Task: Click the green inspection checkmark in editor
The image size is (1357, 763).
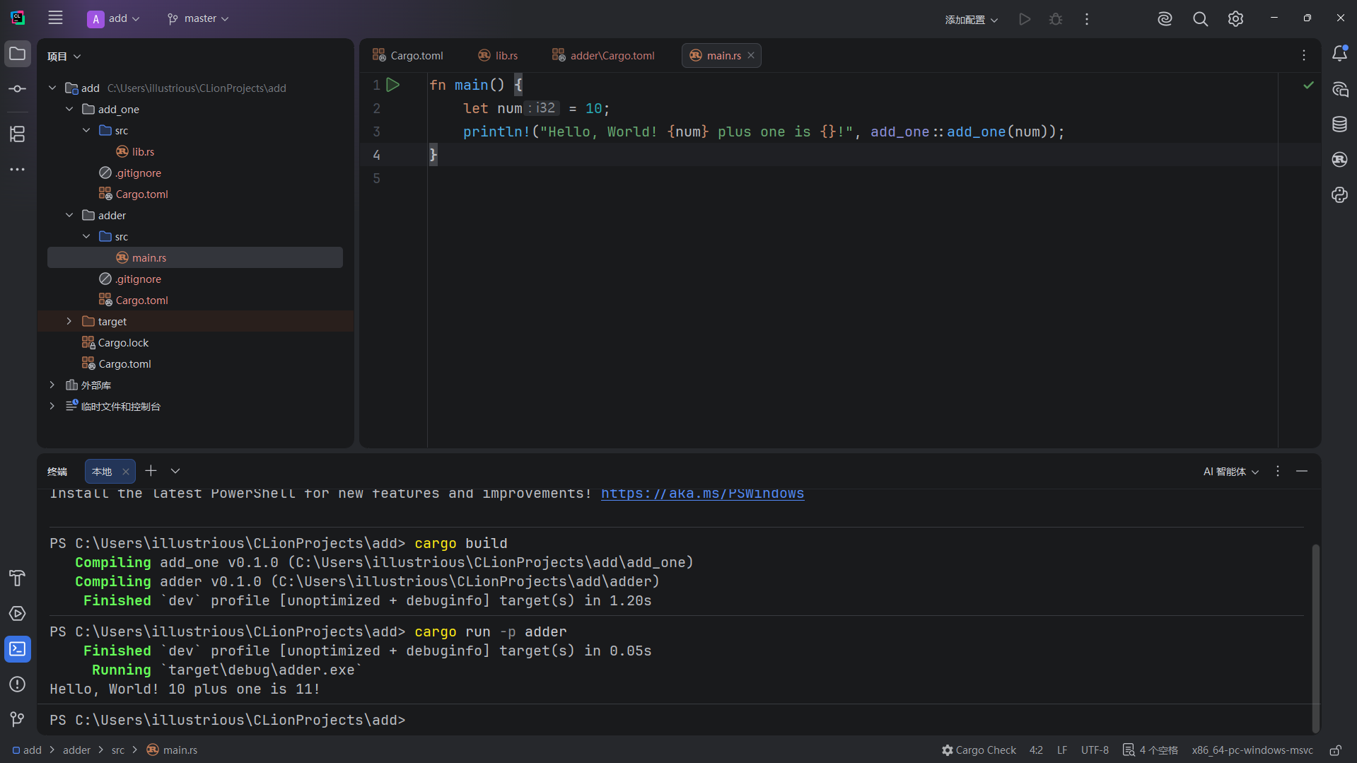Action: point(1308,85)
